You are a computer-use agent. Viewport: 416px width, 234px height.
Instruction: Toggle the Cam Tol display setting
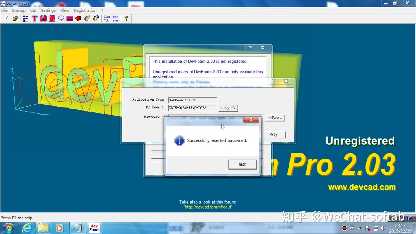tap(107, 18)
